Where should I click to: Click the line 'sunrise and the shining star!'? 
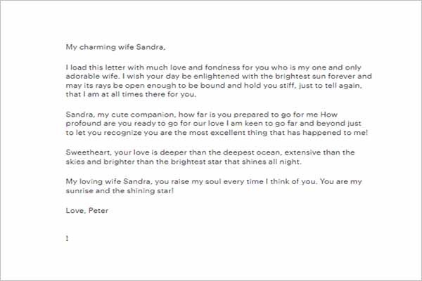[120, 191]
